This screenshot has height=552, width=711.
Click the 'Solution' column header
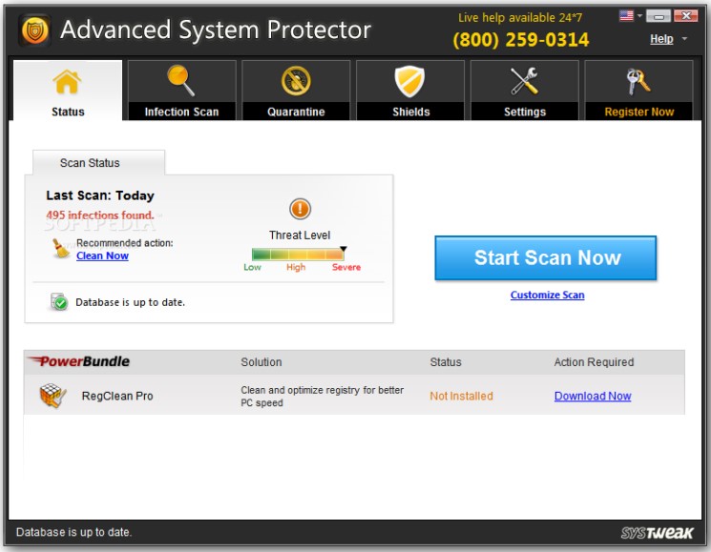[261, 362]
